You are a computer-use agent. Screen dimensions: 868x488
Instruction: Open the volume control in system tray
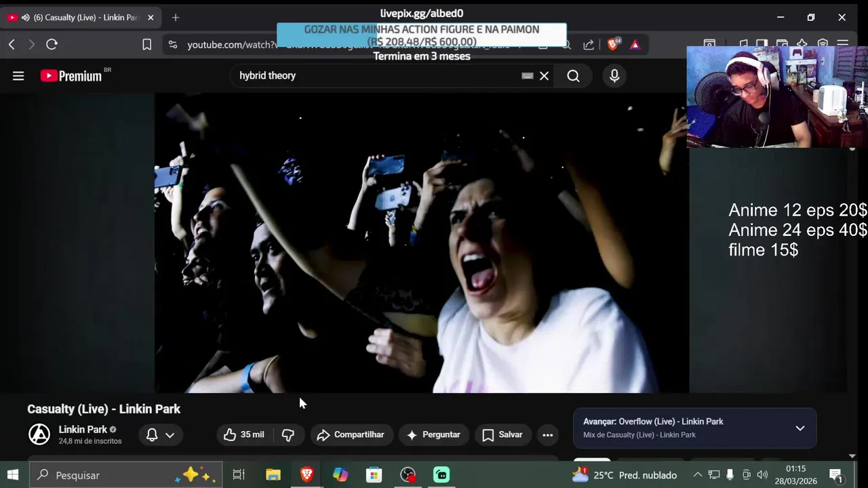[x=763, y=475]
